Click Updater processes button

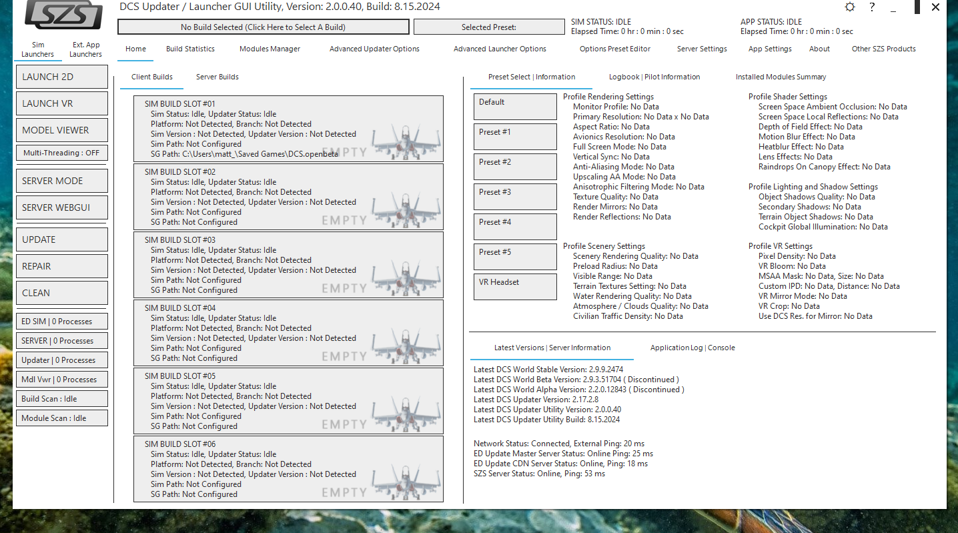coord(61,360)
